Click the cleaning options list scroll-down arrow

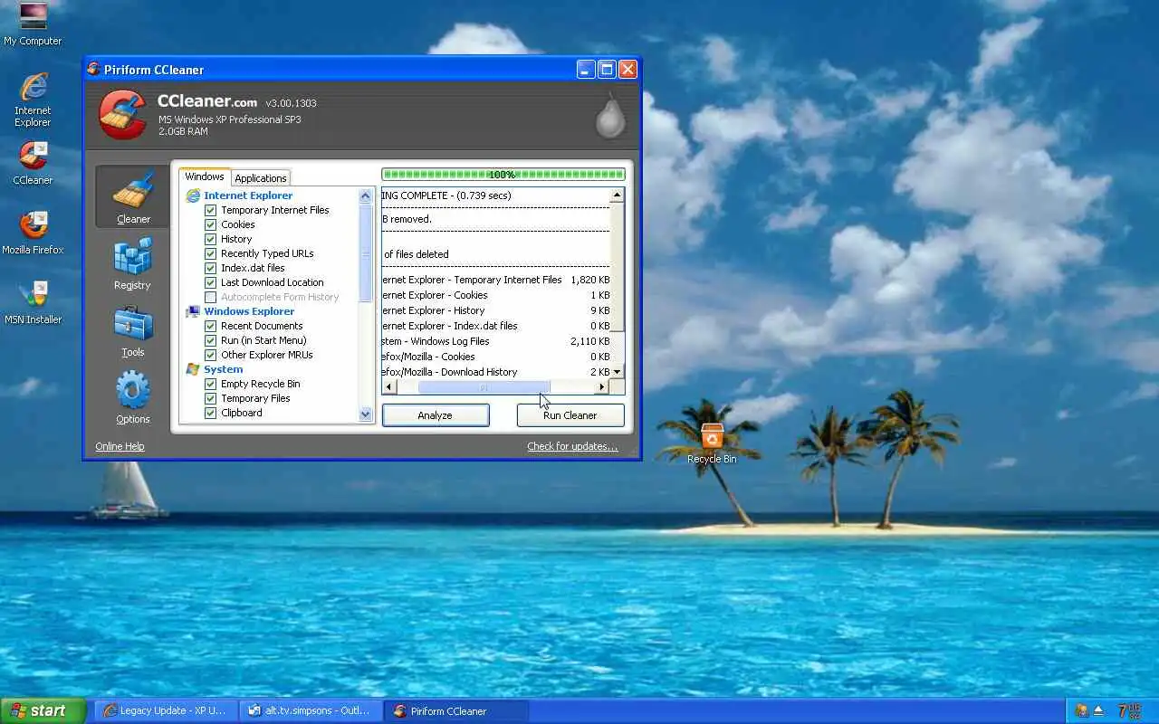coord(366,414)
